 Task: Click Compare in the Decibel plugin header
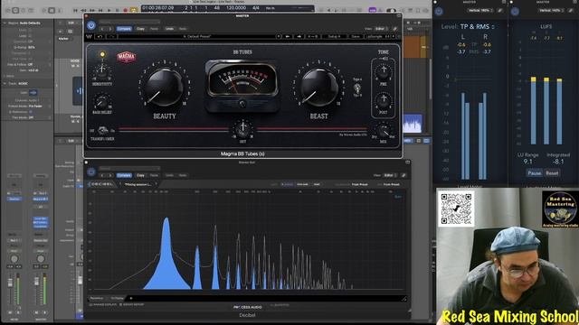tap(124, 175)
